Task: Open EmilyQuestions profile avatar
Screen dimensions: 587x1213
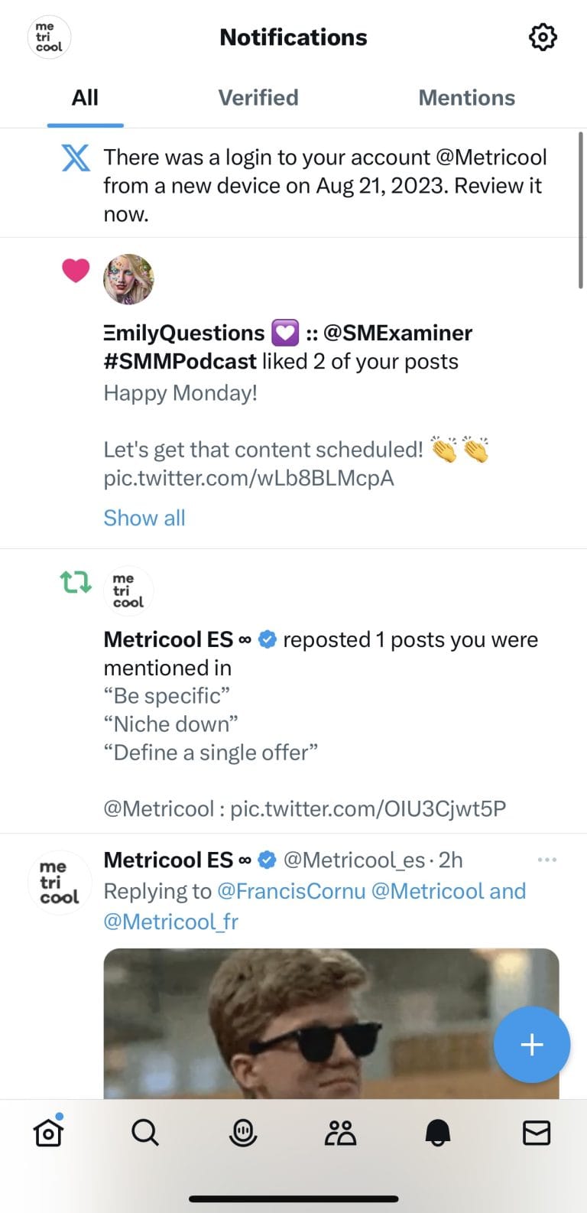Action: click(128, 279)
